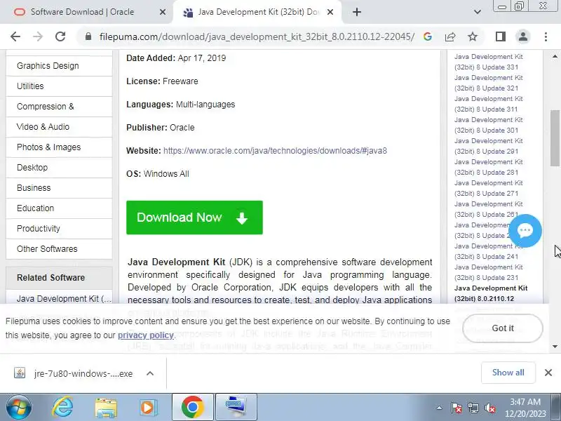The width and height of the screenshot is (561, 421).
Task: Click page scrollbar down arrow
Action: (x=555, y=346)
